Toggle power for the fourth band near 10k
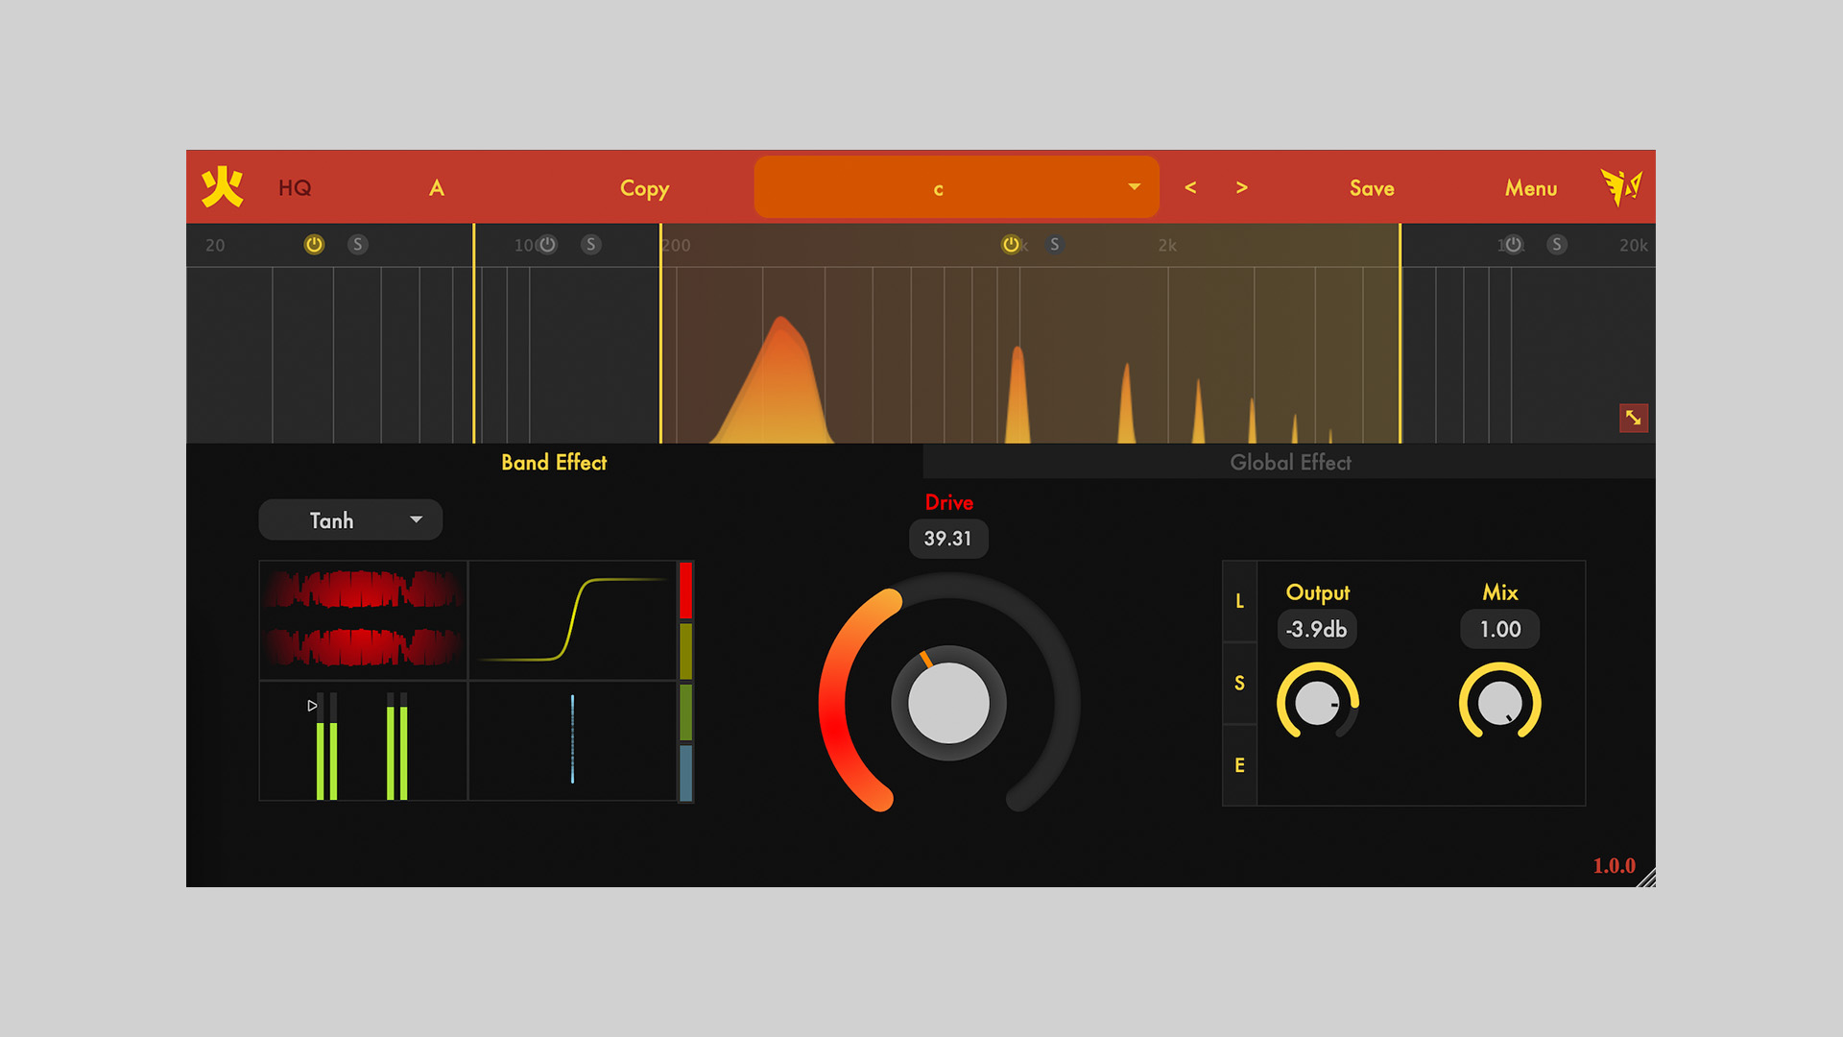 [1514, 245]
